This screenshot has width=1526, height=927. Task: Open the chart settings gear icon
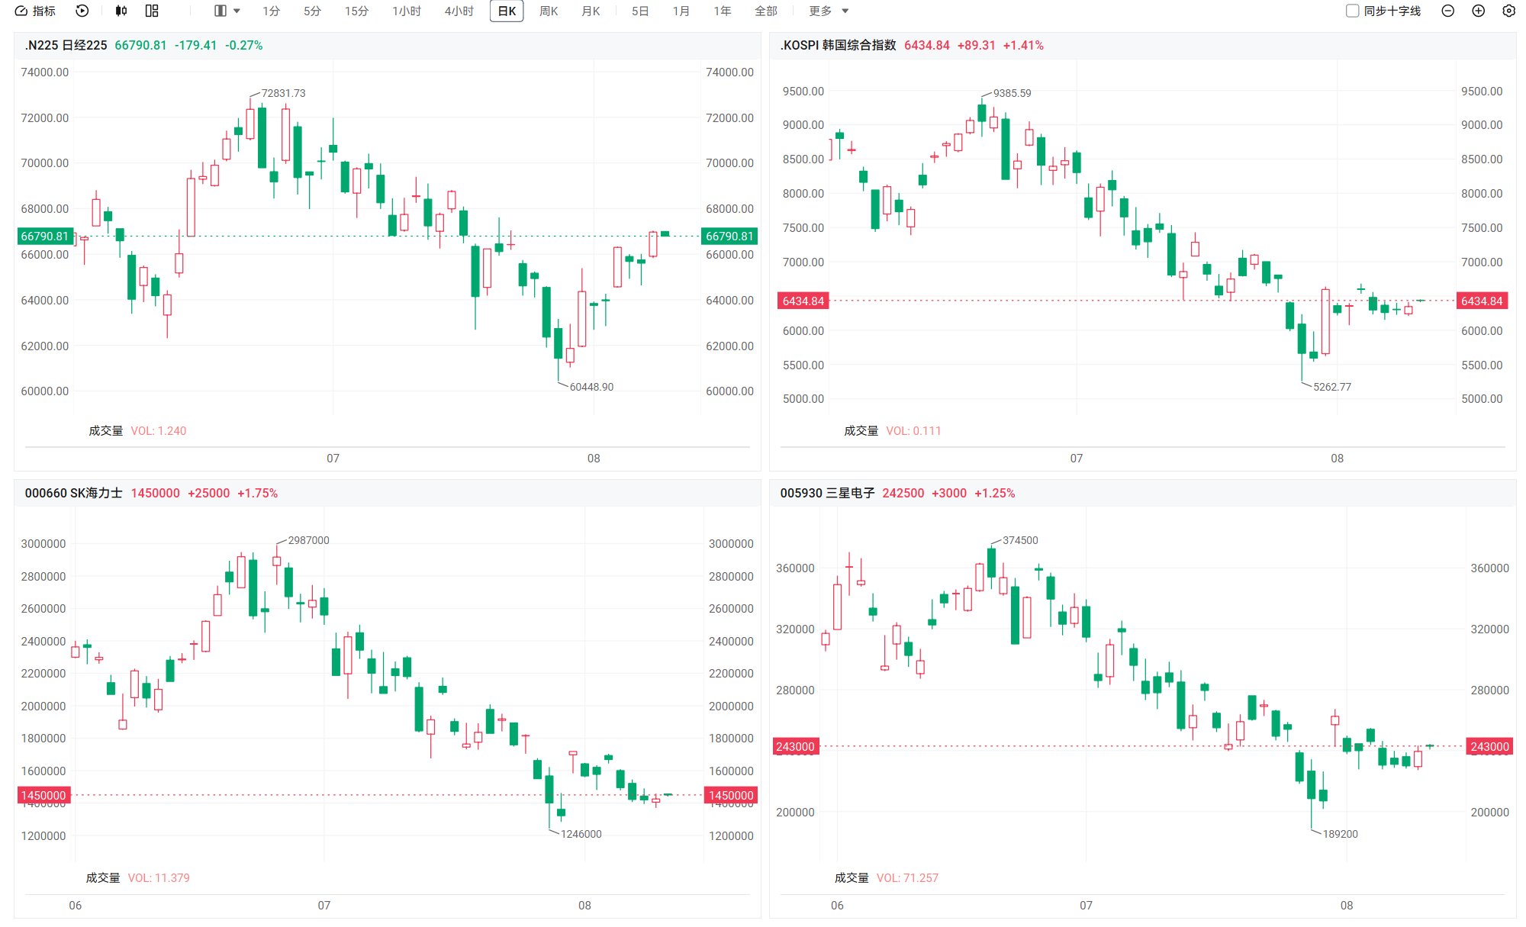[x=1508, y=11]
